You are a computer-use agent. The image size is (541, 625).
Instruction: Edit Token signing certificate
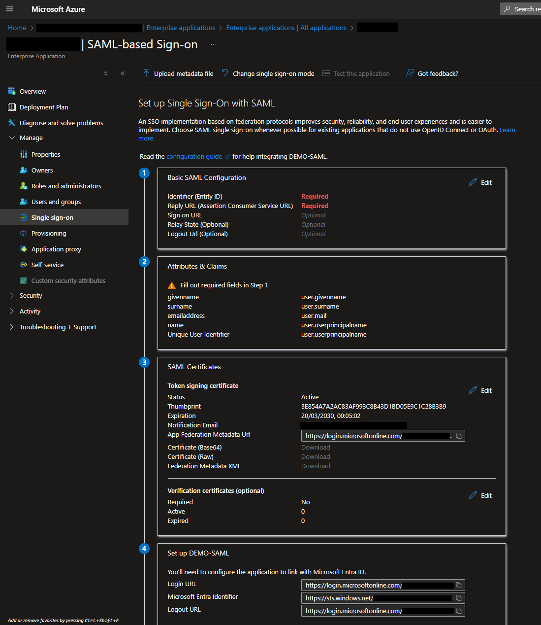coord(481,390)
